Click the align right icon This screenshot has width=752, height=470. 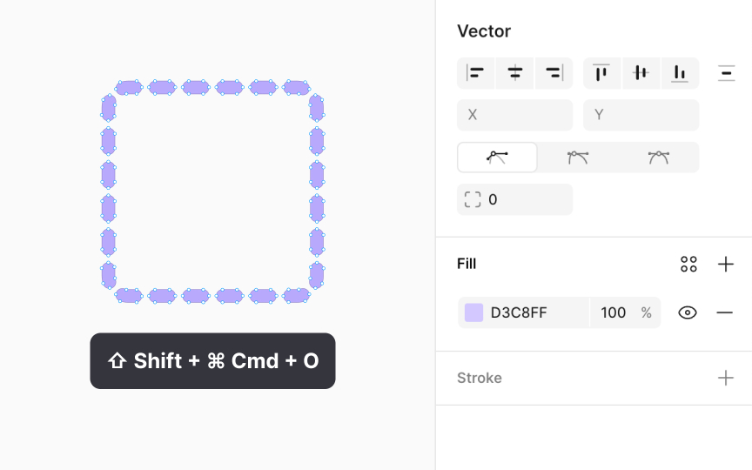coord(554,73)
